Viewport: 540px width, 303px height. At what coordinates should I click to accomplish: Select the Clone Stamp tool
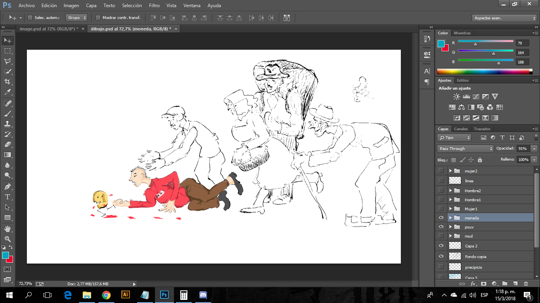pyautogui.click(x=8, y=124)
